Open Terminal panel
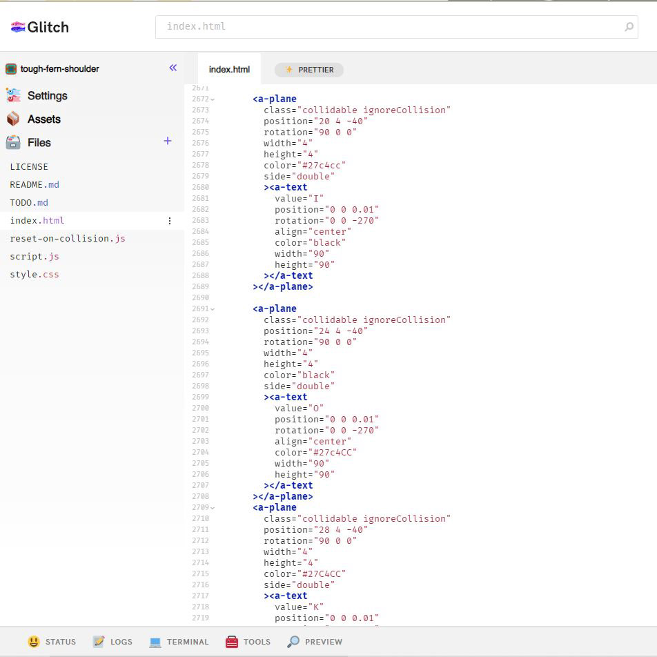The width and height of the screenshot is (657, 657). point(188,642)
